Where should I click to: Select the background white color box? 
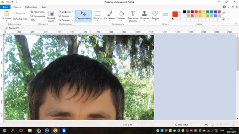pyautogui.click(x=179, y=19)
